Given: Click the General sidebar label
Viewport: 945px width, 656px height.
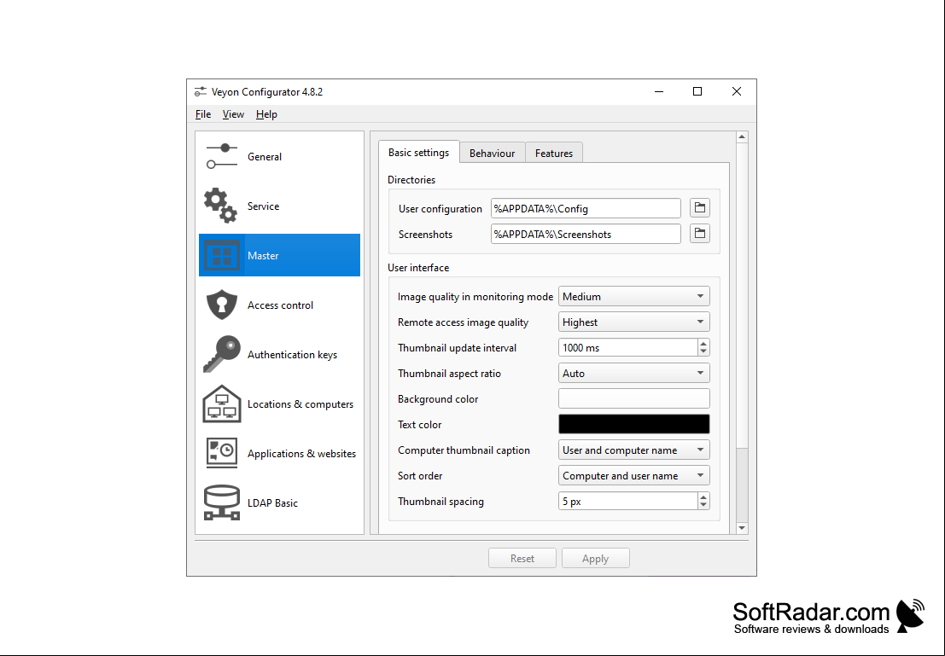Looking at the screenshot, I should point(265,157).
